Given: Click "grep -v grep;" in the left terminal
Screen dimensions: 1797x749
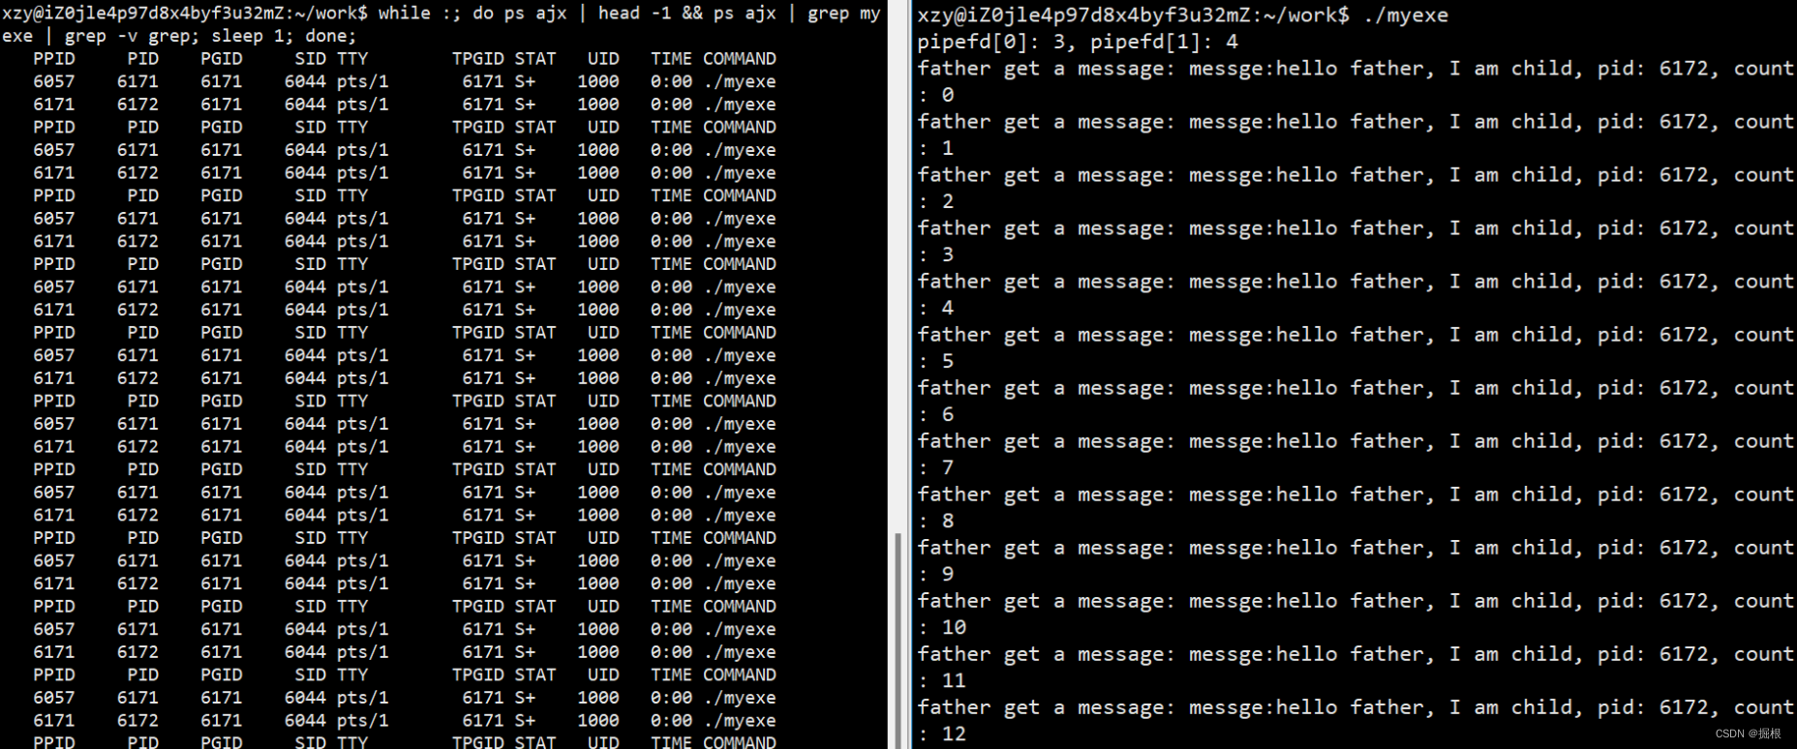Looking at the screenshot, I should [133, 37].
